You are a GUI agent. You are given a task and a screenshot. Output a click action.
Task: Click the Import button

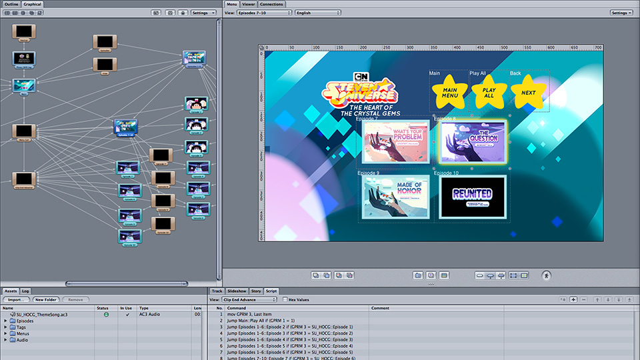click(x=16, y=299)
